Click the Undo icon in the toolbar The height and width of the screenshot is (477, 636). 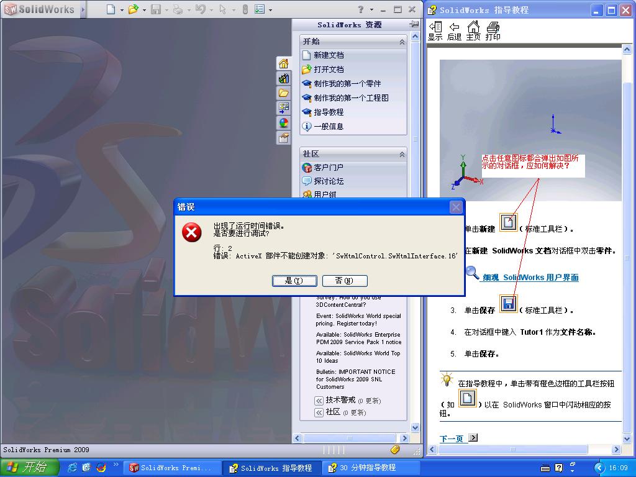click(201, 9)
